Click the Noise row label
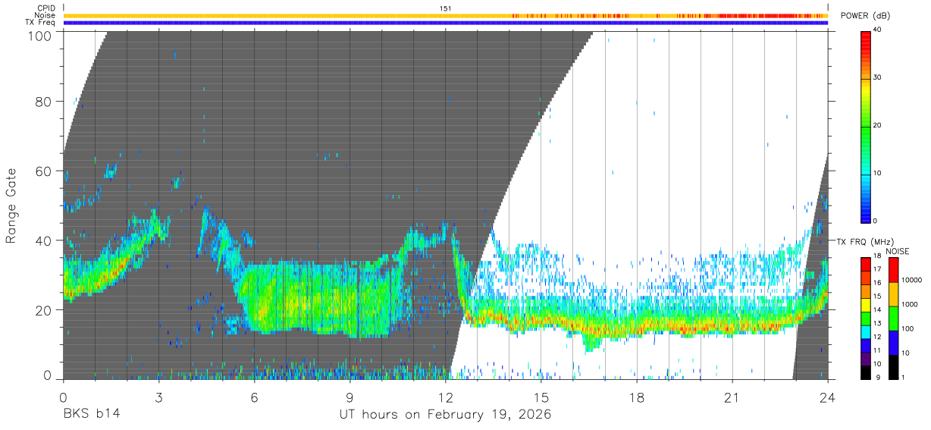931x430 pixels. (45, 15)
